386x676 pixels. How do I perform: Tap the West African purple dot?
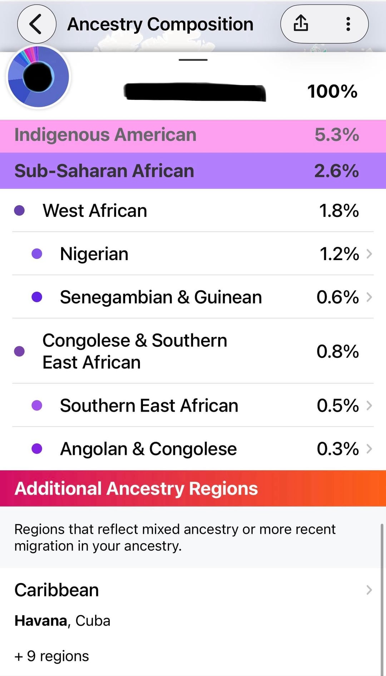[x=19, y=210]
